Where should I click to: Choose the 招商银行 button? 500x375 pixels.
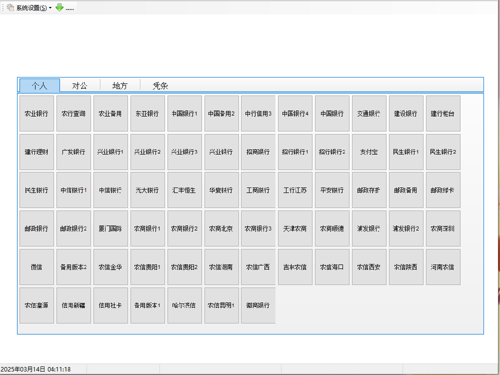(x=258, y=152)
